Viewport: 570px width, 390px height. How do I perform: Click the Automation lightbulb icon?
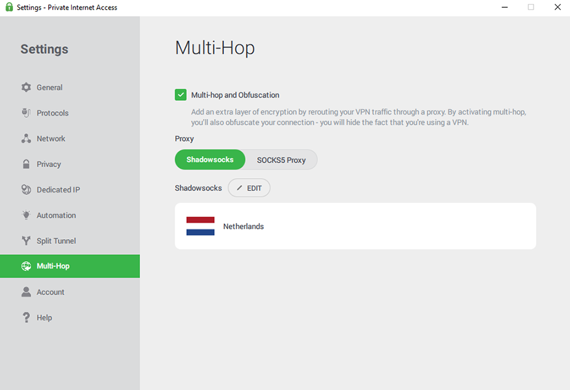coord(26,215)
